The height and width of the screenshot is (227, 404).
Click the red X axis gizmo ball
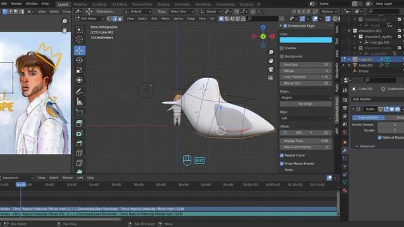click(x=272, y=37)
